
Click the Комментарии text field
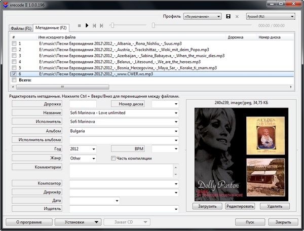[x=124, y=171]
